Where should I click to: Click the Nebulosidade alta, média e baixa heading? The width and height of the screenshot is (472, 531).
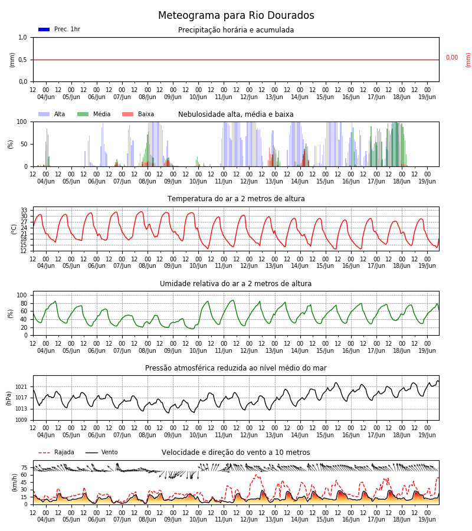235,114
